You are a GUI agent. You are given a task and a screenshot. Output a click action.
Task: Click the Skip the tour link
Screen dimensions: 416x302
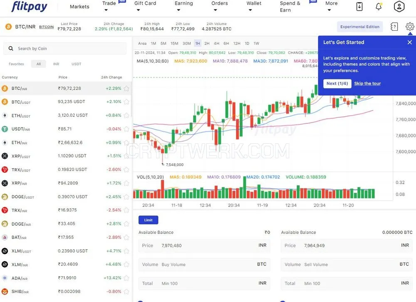tap(367, 83)
